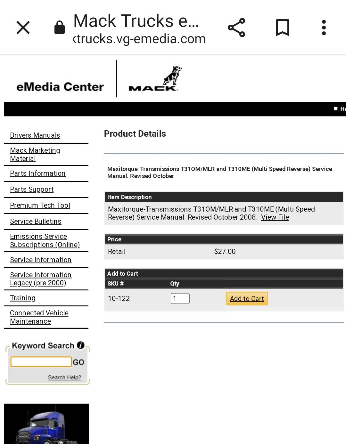Go to Service Bulletins section
The image size is (346, 444).
click(x=36, y=221)
